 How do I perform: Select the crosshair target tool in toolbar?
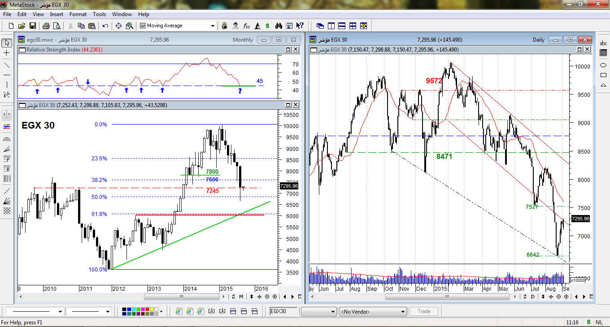(x=119, y=26)
